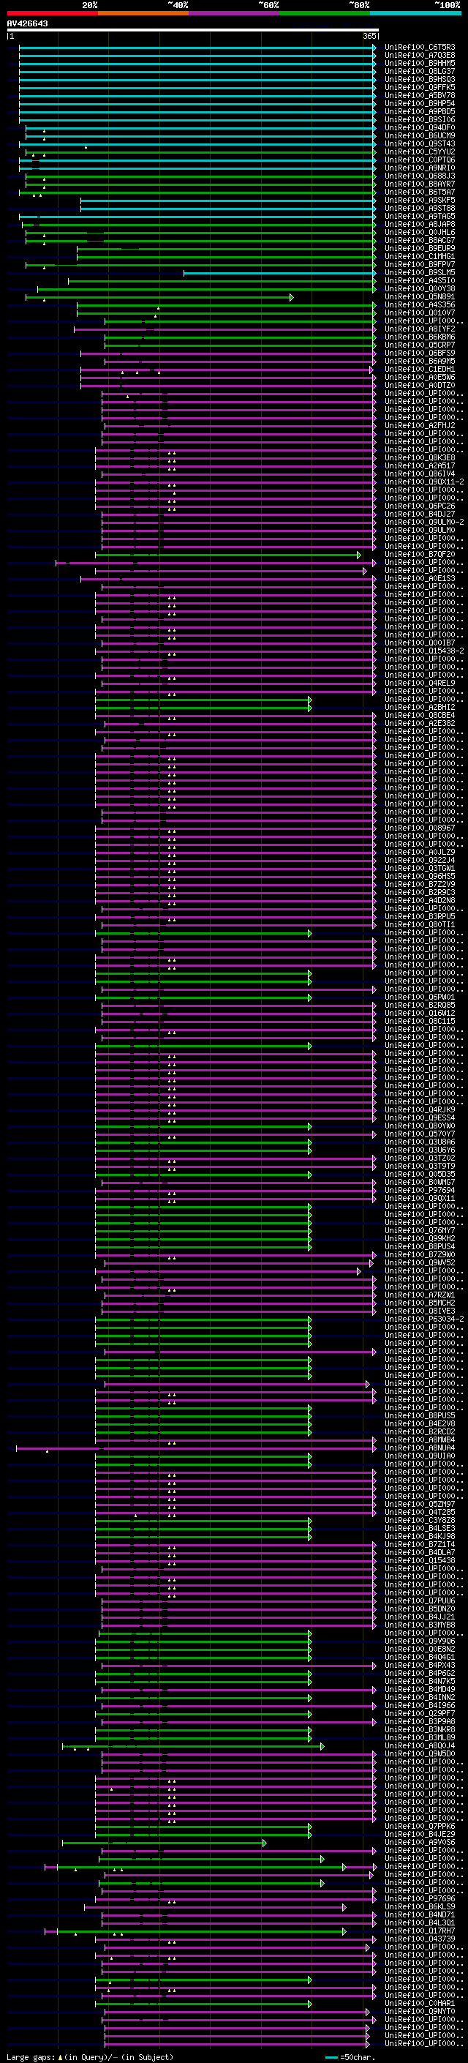Image resolution: width=468 pixels, height=2063 pixels.
Task: Select hit label UniRef100_A5BV78
Action: pyautogui.click(x=420, y=95)
